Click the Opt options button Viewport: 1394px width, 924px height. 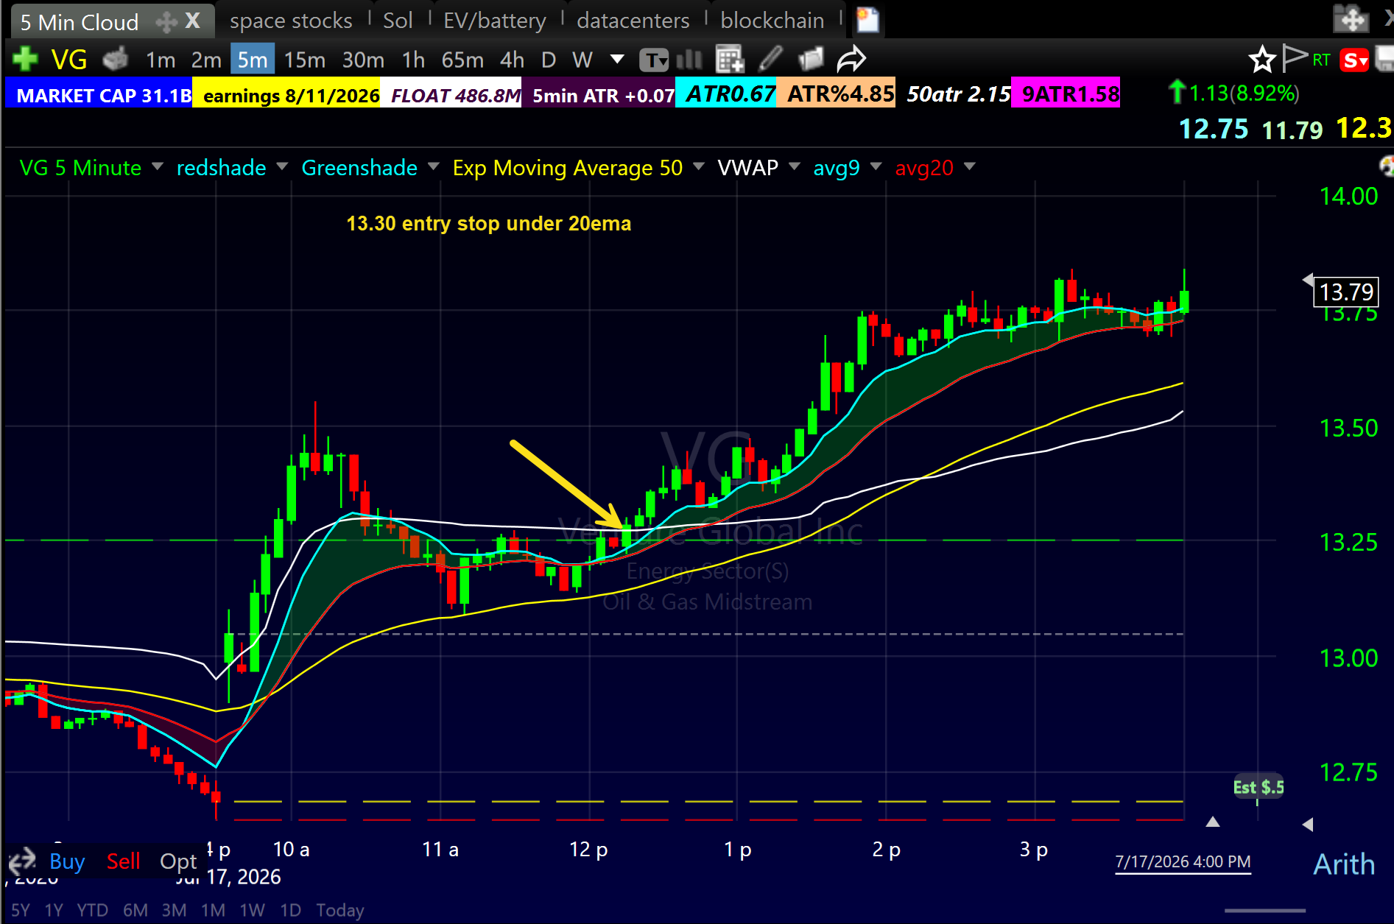click(178, 861)
